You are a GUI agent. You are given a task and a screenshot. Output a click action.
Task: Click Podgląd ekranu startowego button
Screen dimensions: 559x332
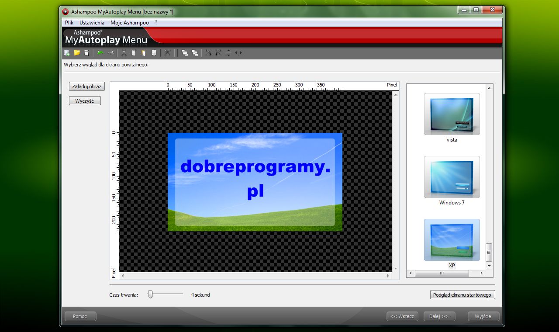[462, 295]
